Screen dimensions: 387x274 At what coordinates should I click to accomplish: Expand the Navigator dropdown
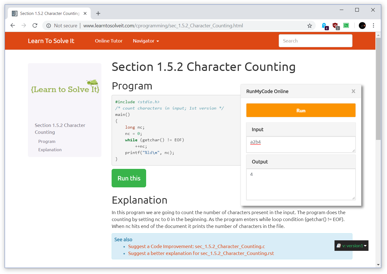click(x=146, y=41)
